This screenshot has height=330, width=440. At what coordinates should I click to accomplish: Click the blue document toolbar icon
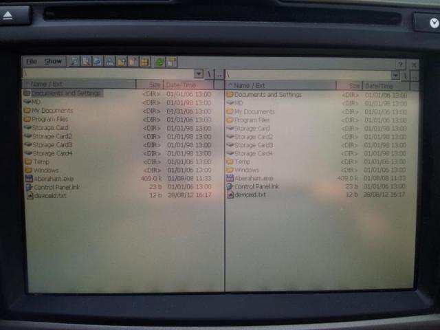point(98,61)
